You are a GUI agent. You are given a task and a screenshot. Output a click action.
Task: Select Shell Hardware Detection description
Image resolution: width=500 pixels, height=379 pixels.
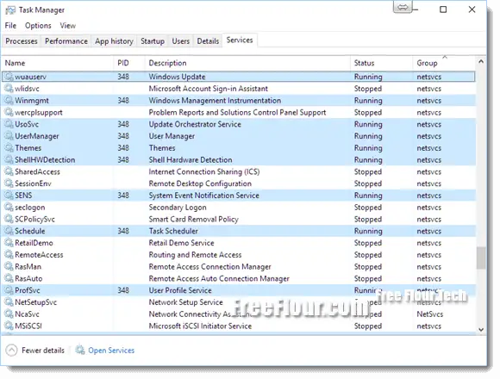[191, 160]
